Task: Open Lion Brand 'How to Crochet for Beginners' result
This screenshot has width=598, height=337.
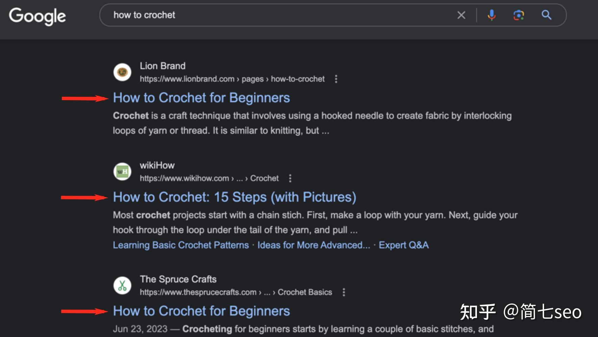Action: 201,98
